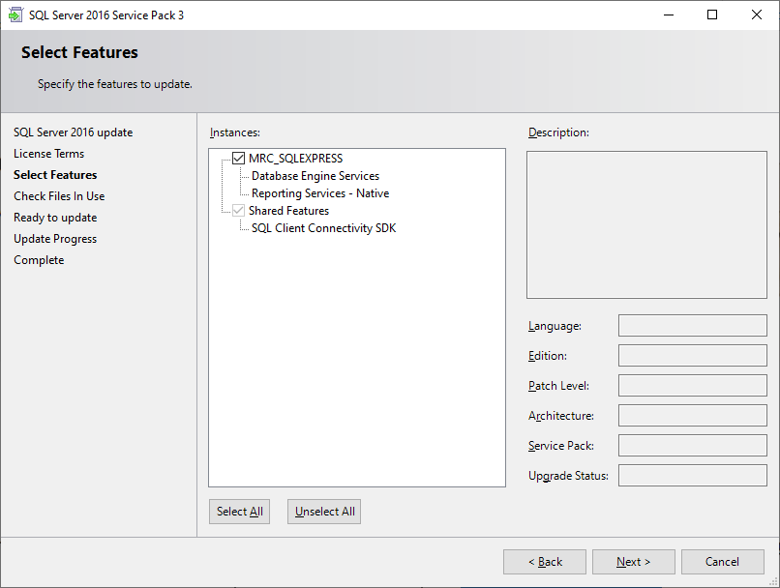Select Reporting Services - Native item
This screenshot has width=780, height=588.
(x=319, y=193)
